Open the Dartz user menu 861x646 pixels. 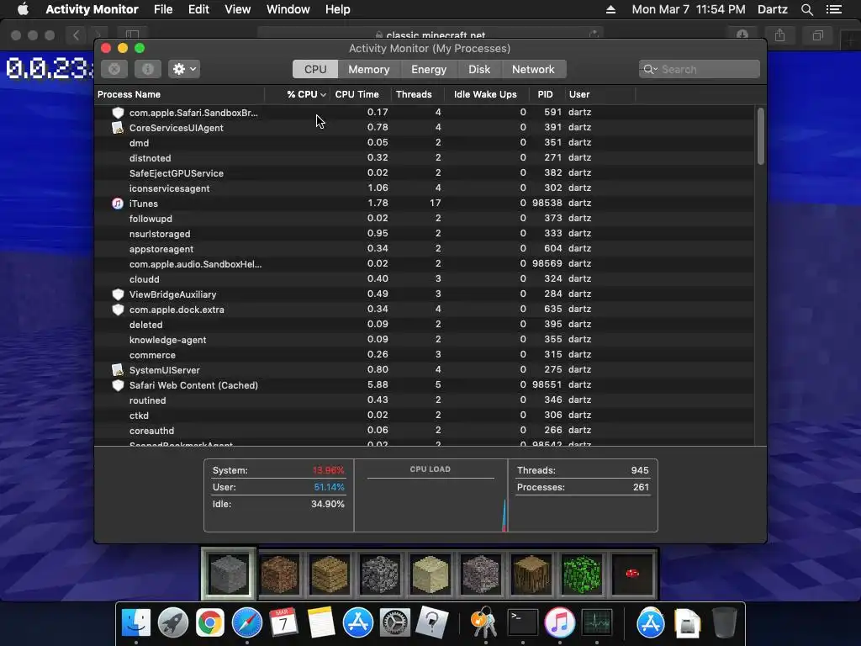pos(773,9)
